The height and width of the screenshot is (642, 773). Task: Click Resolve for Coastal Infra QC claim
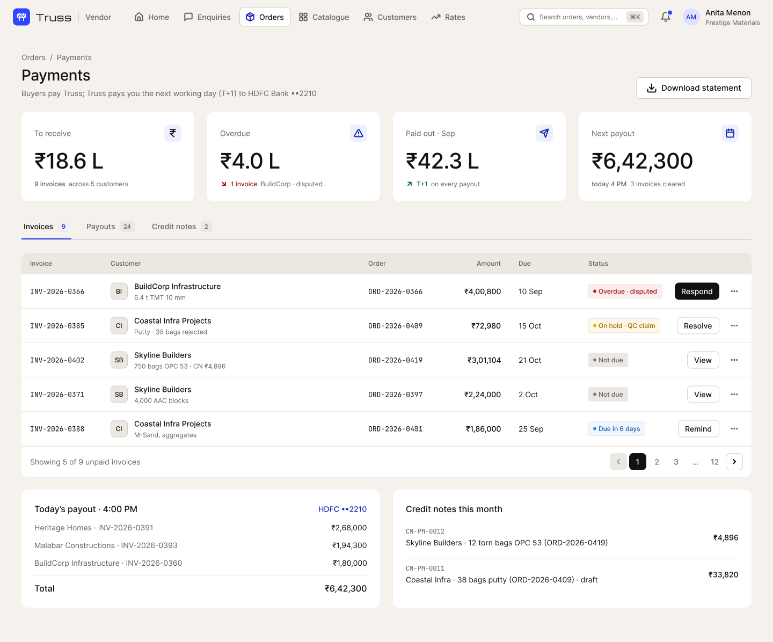click(698, 326)
